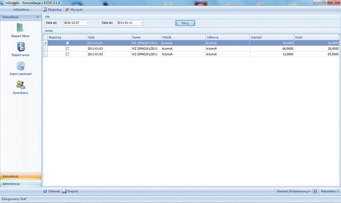Sort by the Płatnik column header
Viewport: 341px width, 203px height.
click(183, 37)
